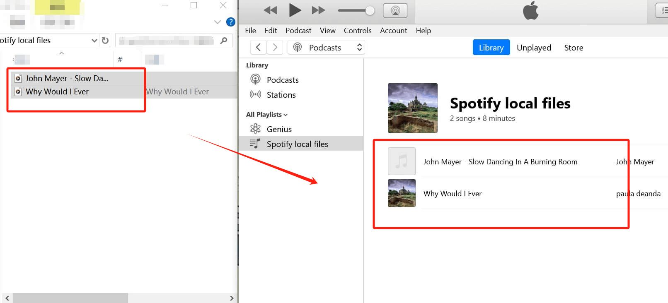
Task: Click the Genius atom icon
Action: [x=255, y=129]
